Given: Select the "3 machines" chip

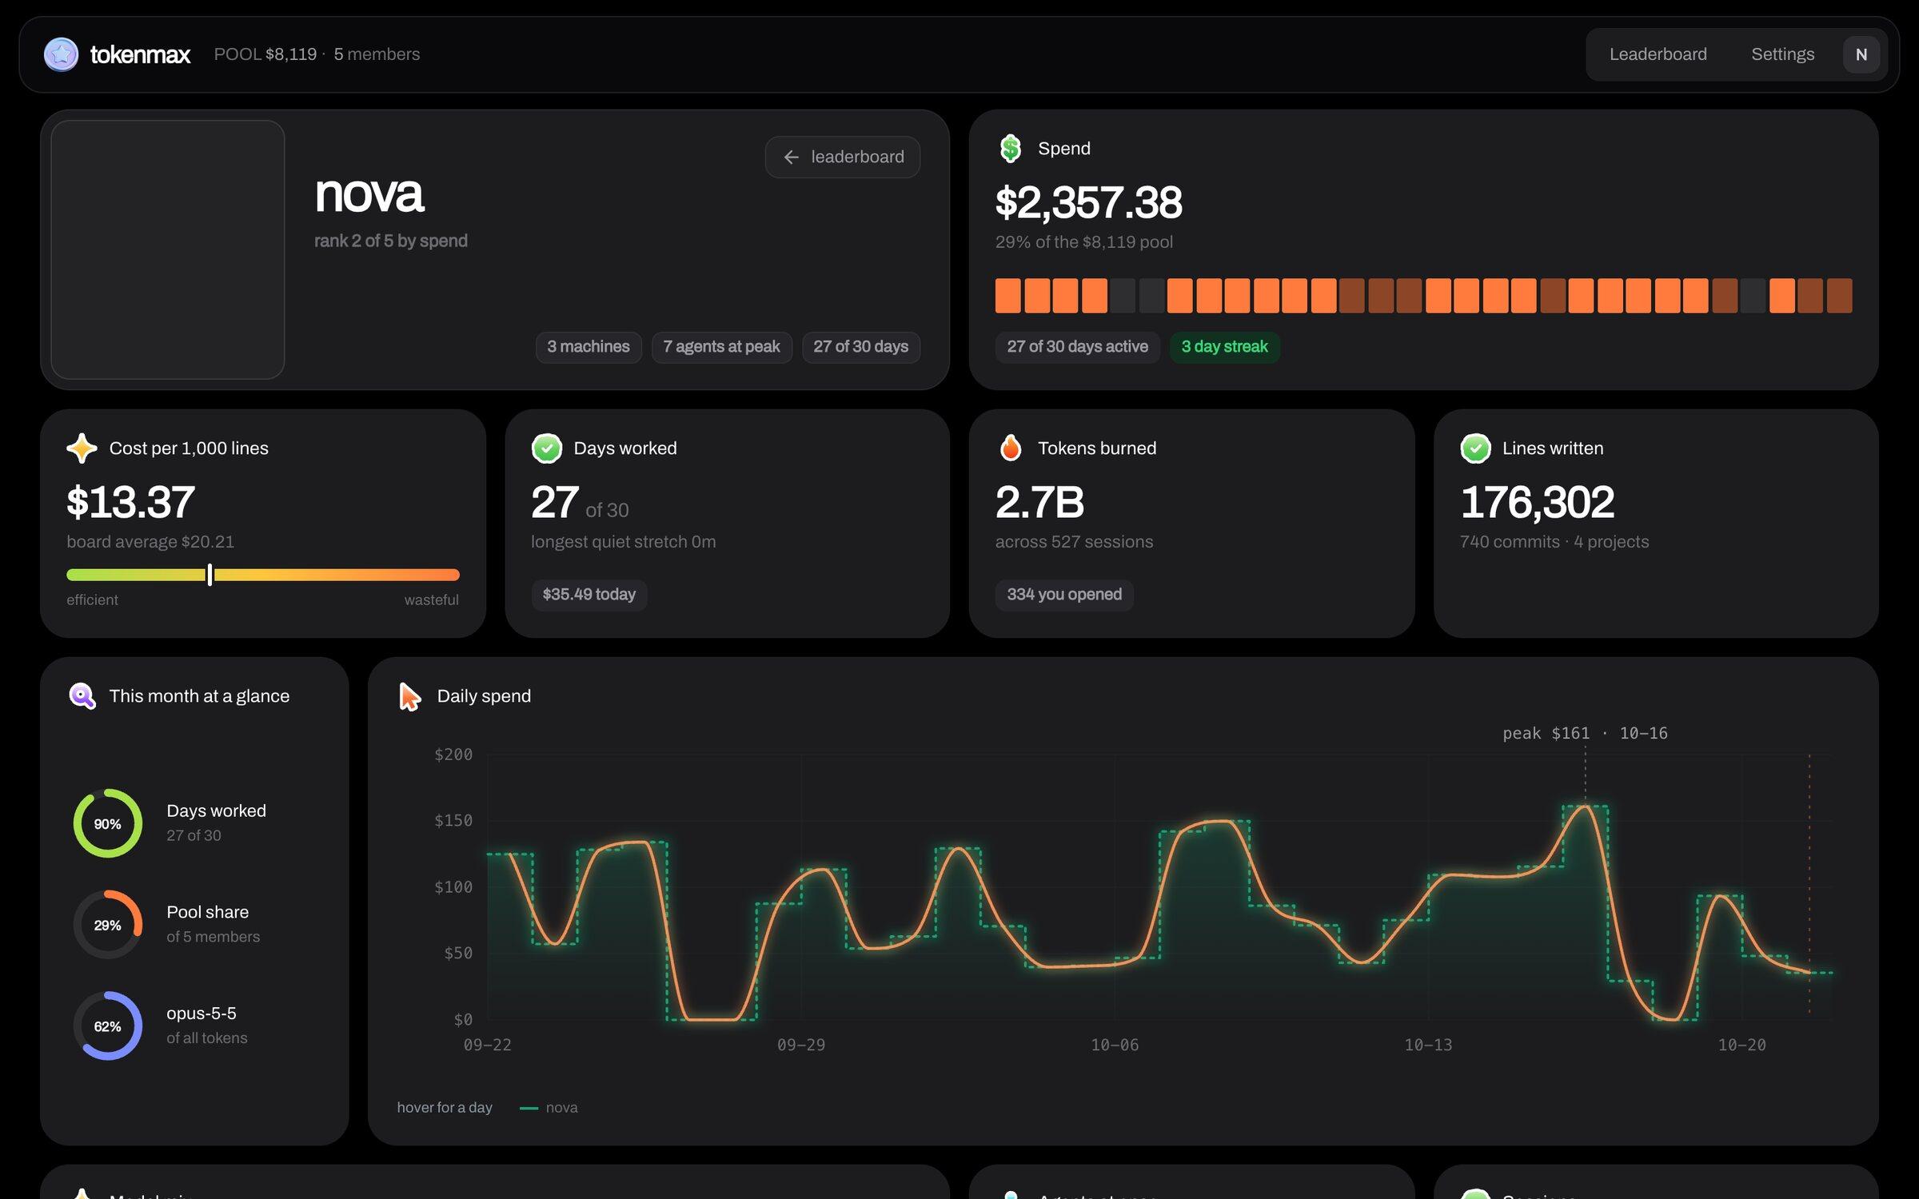Looking at the screenshot, I should (x=588, y=347).
